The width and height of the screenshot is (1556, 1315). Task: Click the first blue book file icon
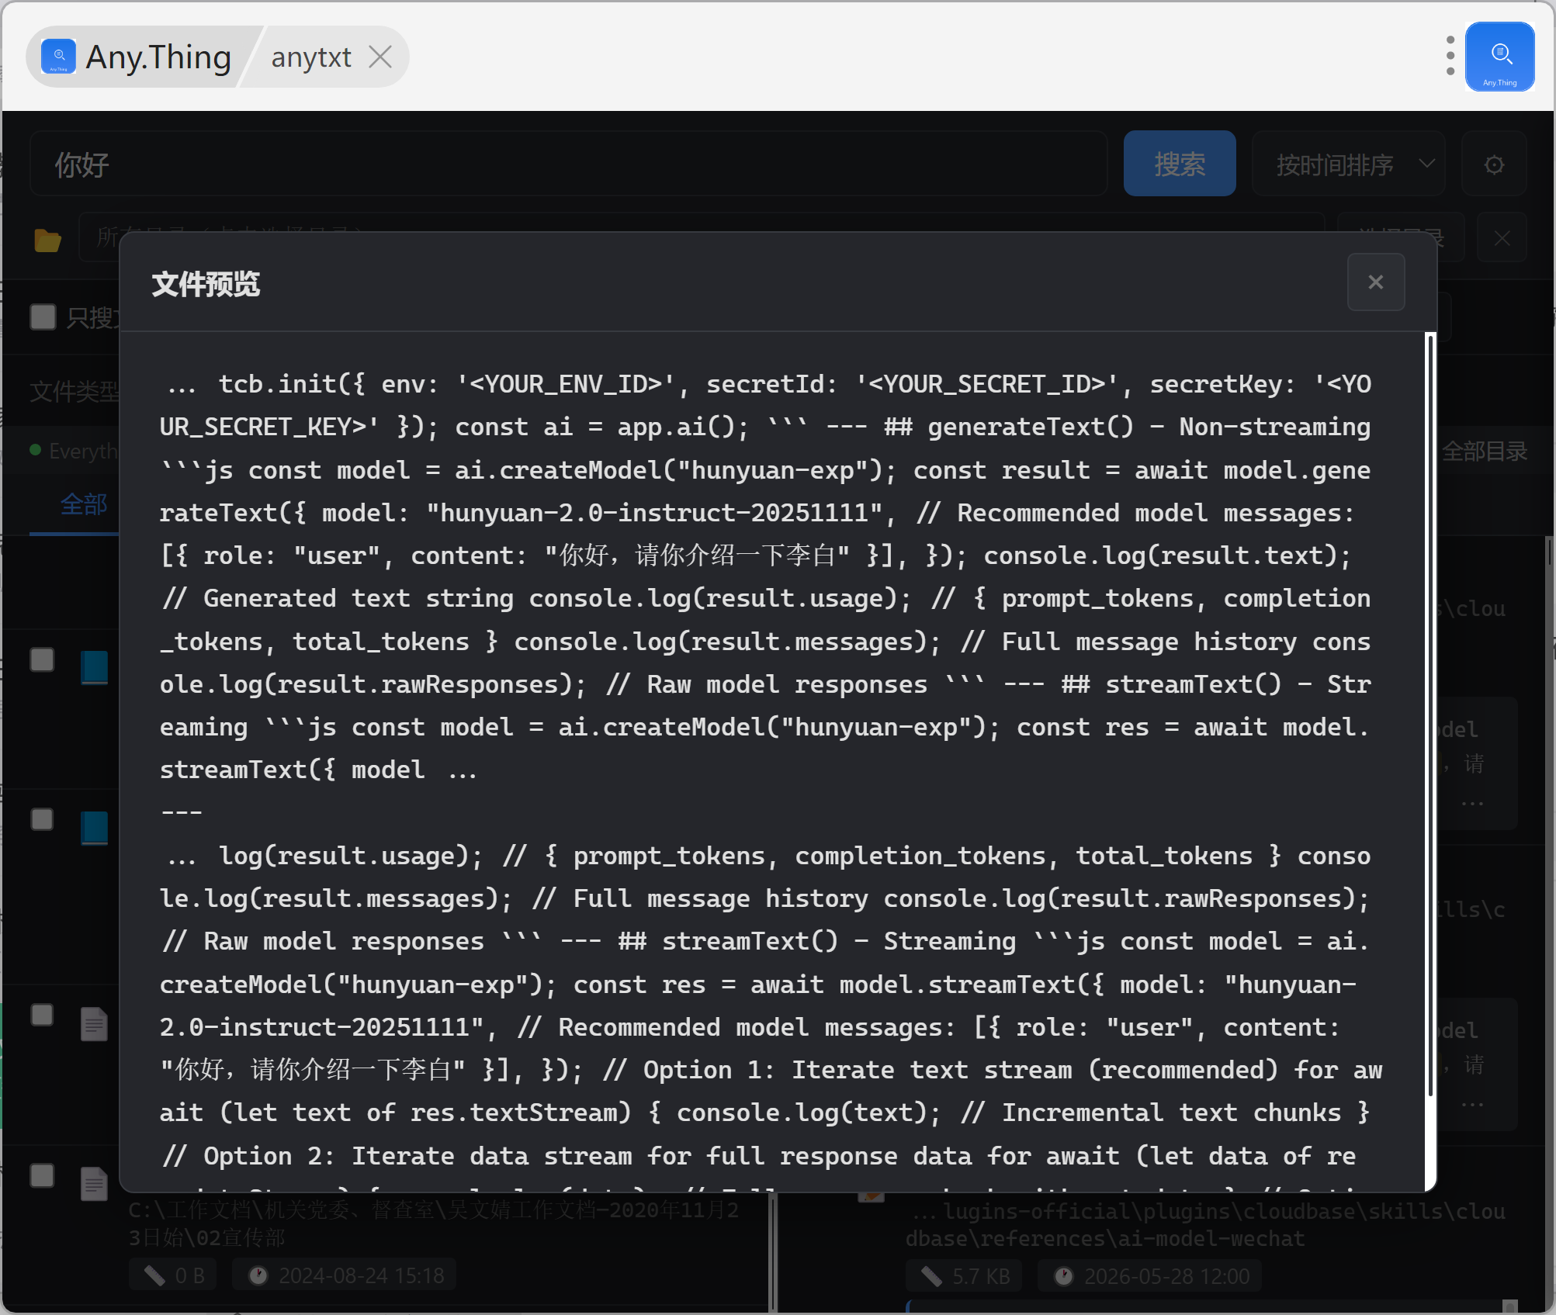click(95, 667)
